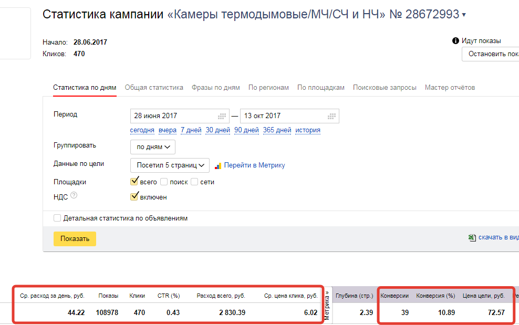Click the 2.39 depth value

click(x=367, y=313)
